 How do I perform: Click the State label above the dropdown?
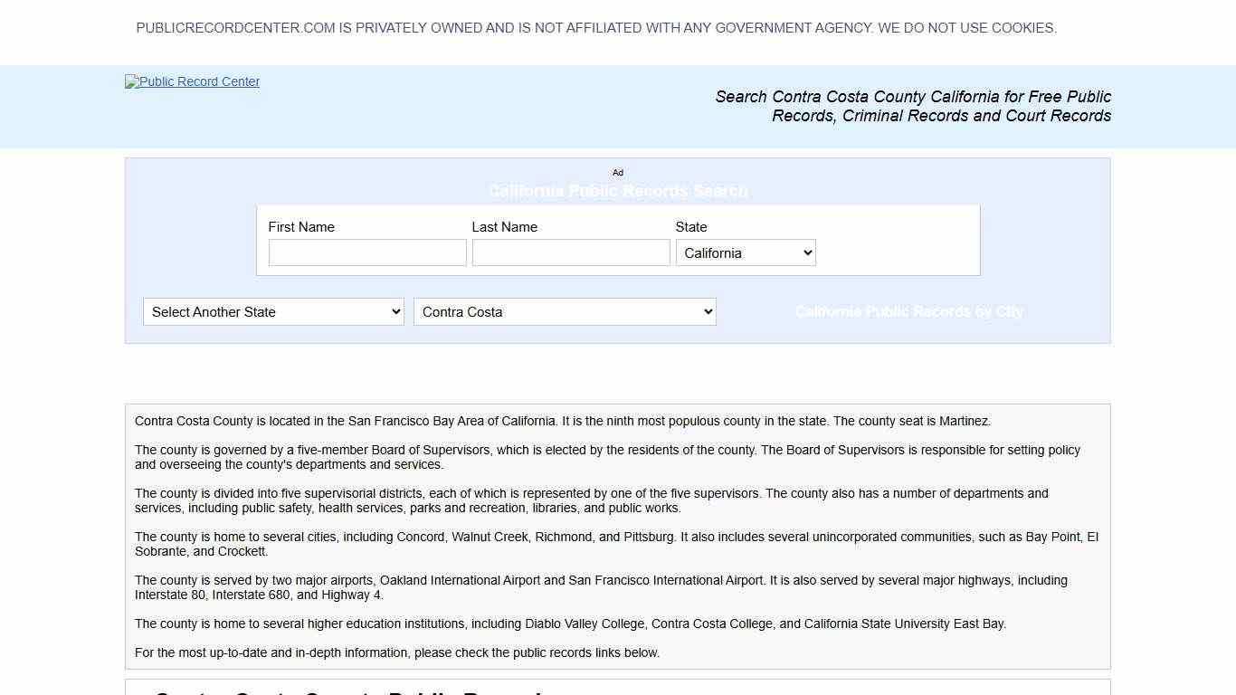tap(690, 227)
